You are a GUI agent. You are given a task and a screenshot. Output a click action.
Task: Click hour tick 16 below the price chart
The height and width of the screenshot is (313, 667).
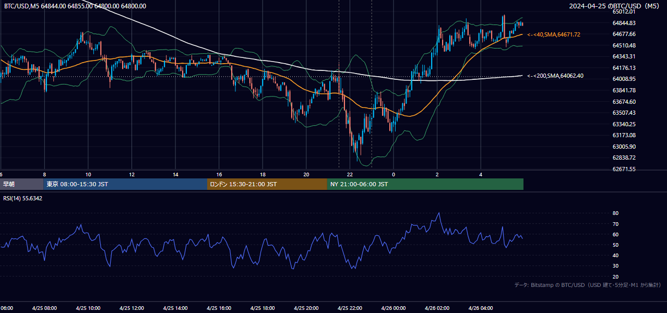[219, 174]
